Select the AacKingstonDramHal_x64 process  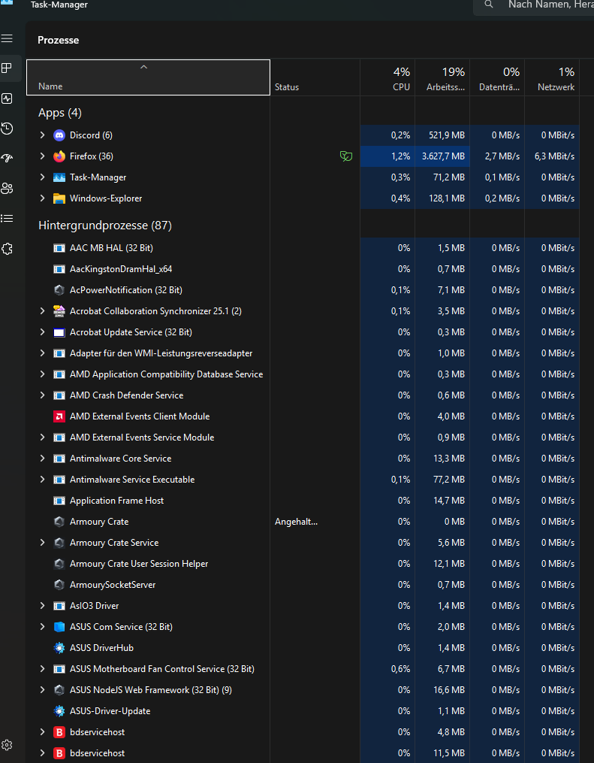pyautogui.click(x=303, y=269)
